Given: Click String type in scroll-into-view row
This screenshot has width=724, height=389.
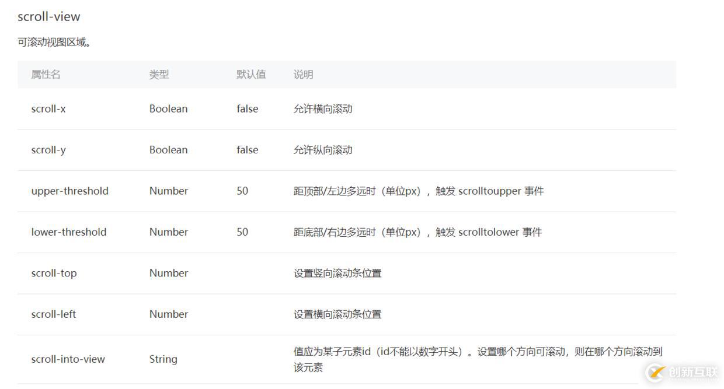Looking at the screenshot, I should [163, 359].
